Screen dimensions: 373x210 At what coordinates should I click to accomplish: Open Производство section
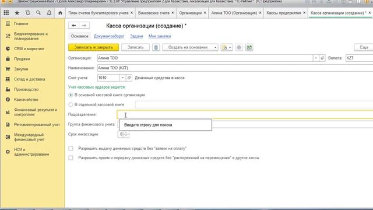click(26, 89)
